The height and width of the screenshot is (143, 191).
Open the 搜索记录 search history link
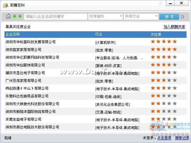pyautogui.click(x=182, y=138)
